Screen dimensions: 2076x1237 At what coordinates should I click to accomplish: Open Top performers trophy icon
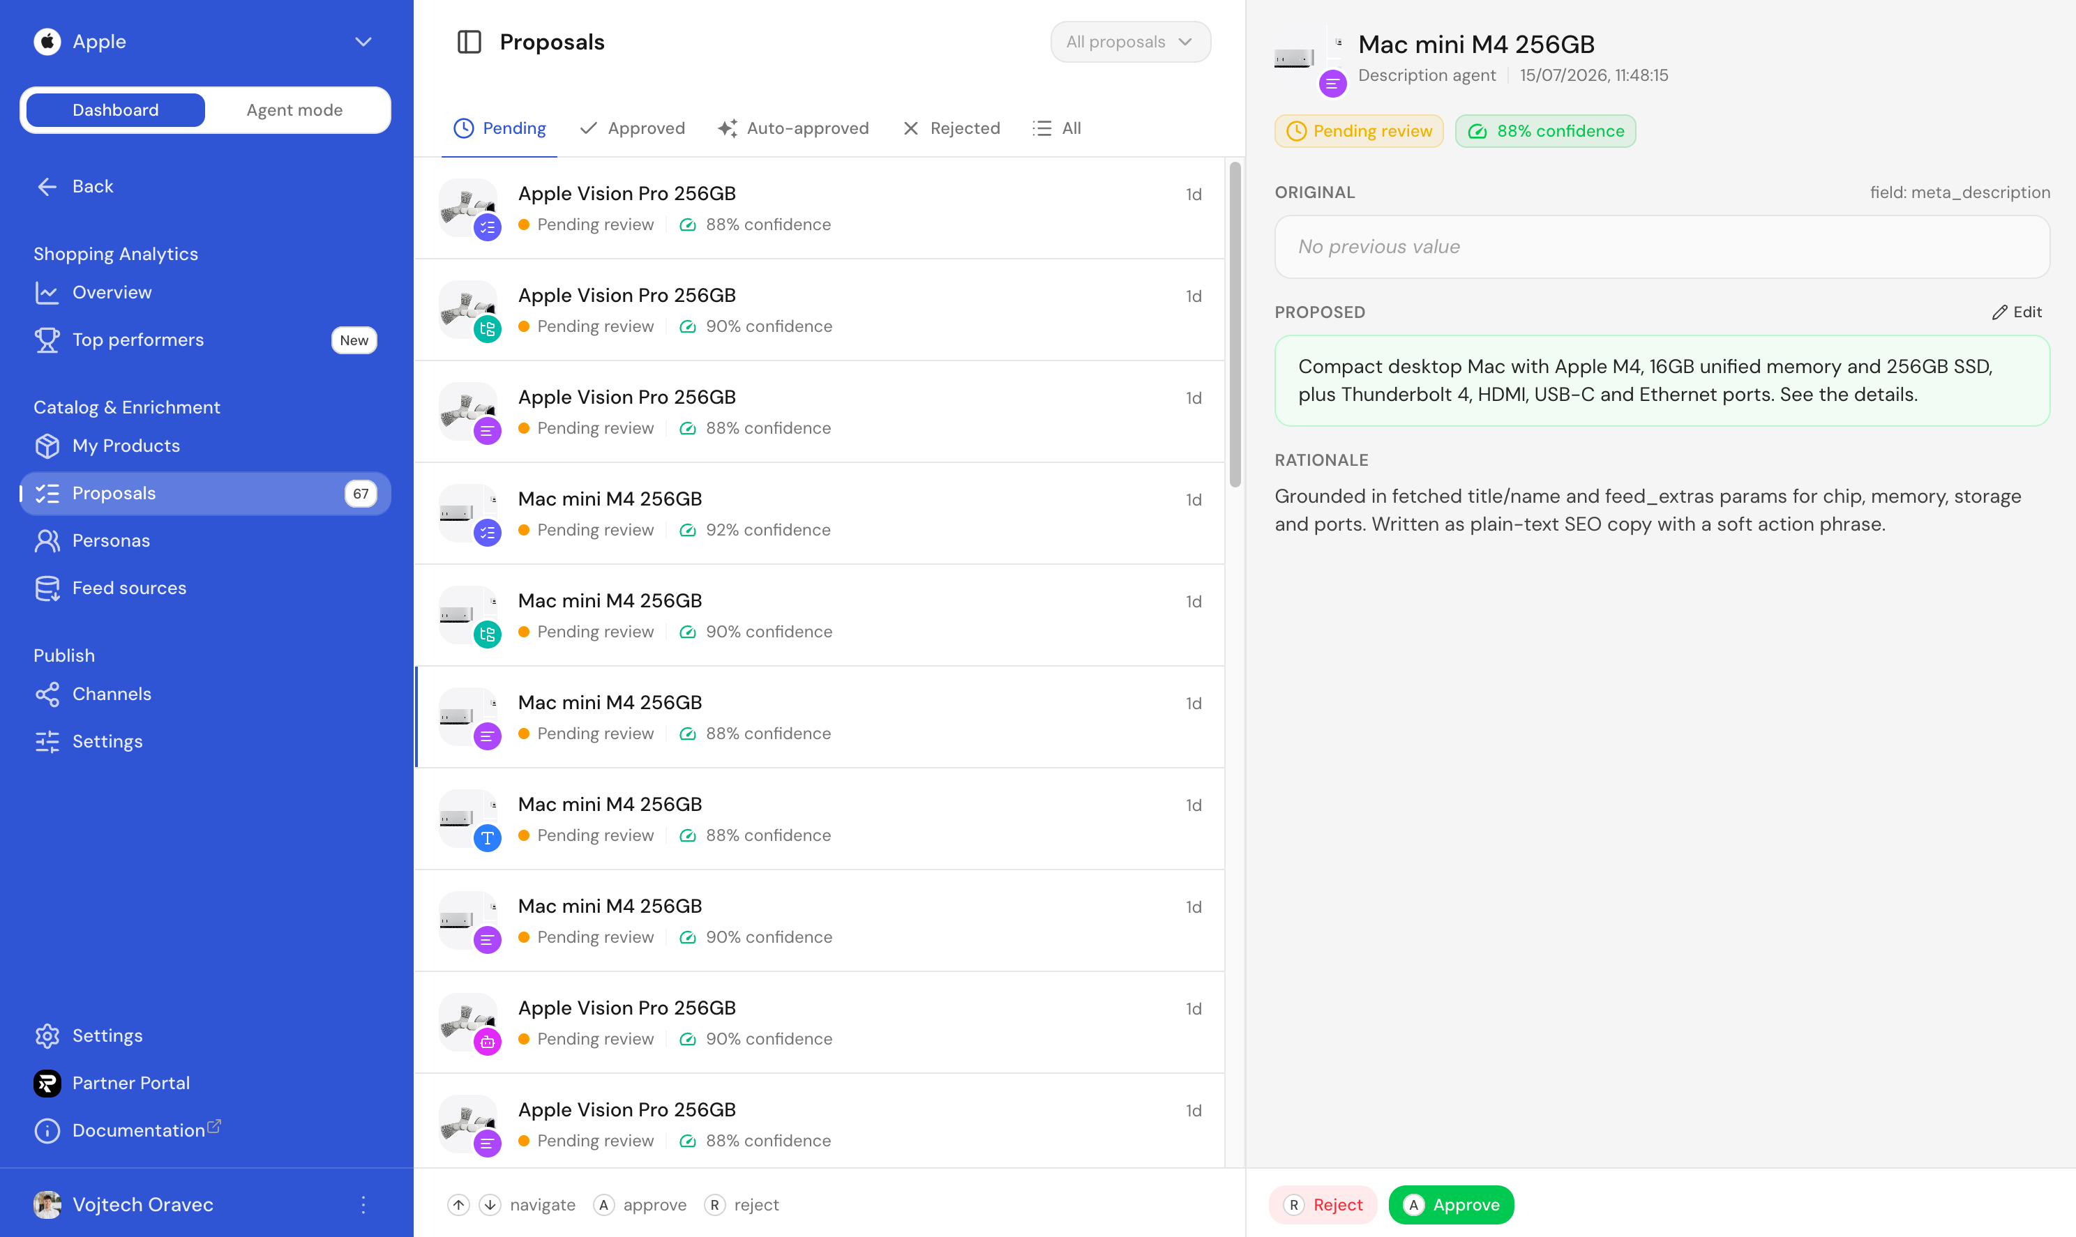47,340
